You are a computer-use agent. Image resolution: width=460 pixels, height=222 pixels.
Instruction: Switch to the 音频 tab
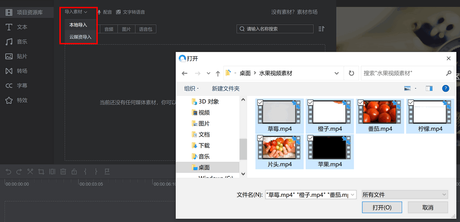tap(109, 29)
